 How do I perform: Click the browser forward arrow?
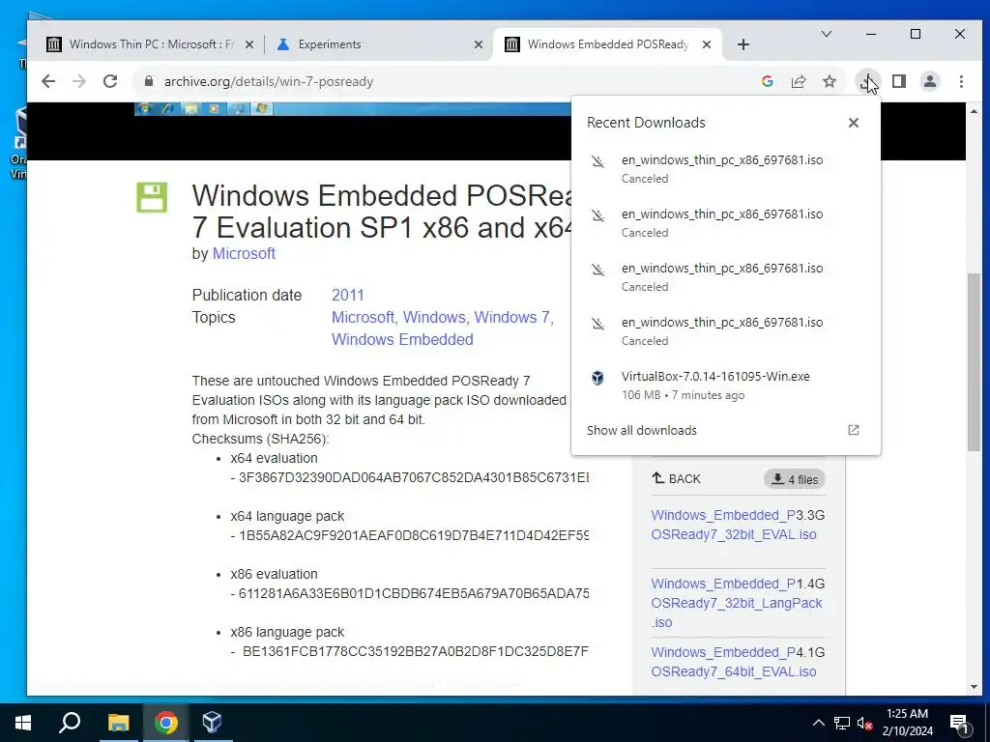79,81
